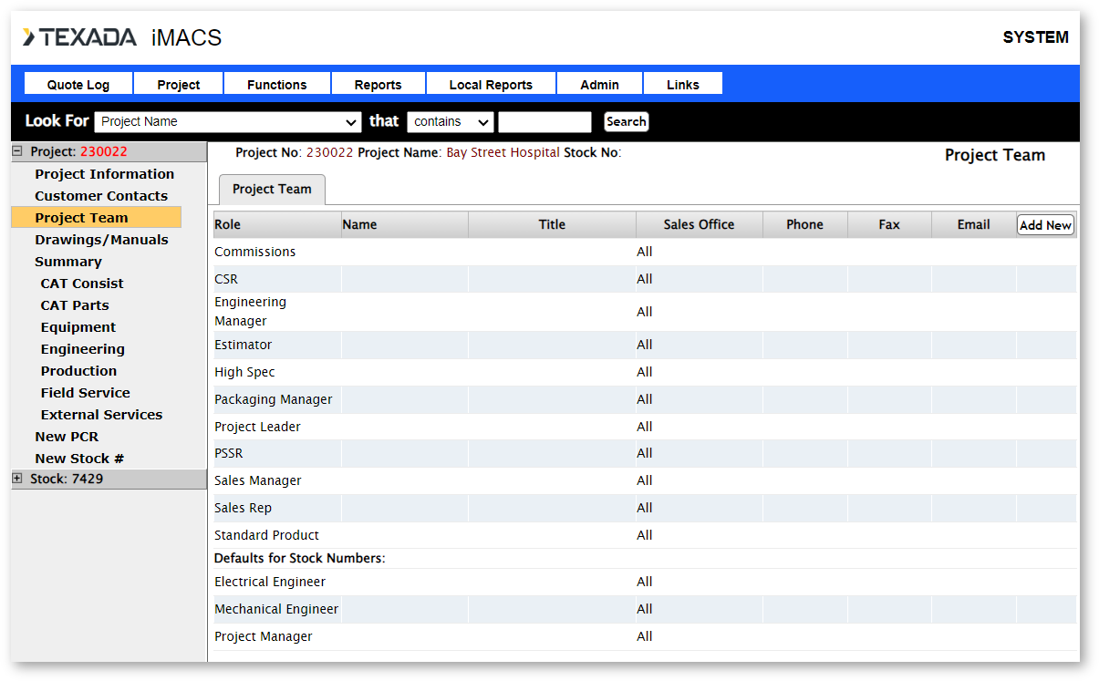1099x681 pixels.
Task: Open the Quote Log menu
Action: (x=78, y=85)
